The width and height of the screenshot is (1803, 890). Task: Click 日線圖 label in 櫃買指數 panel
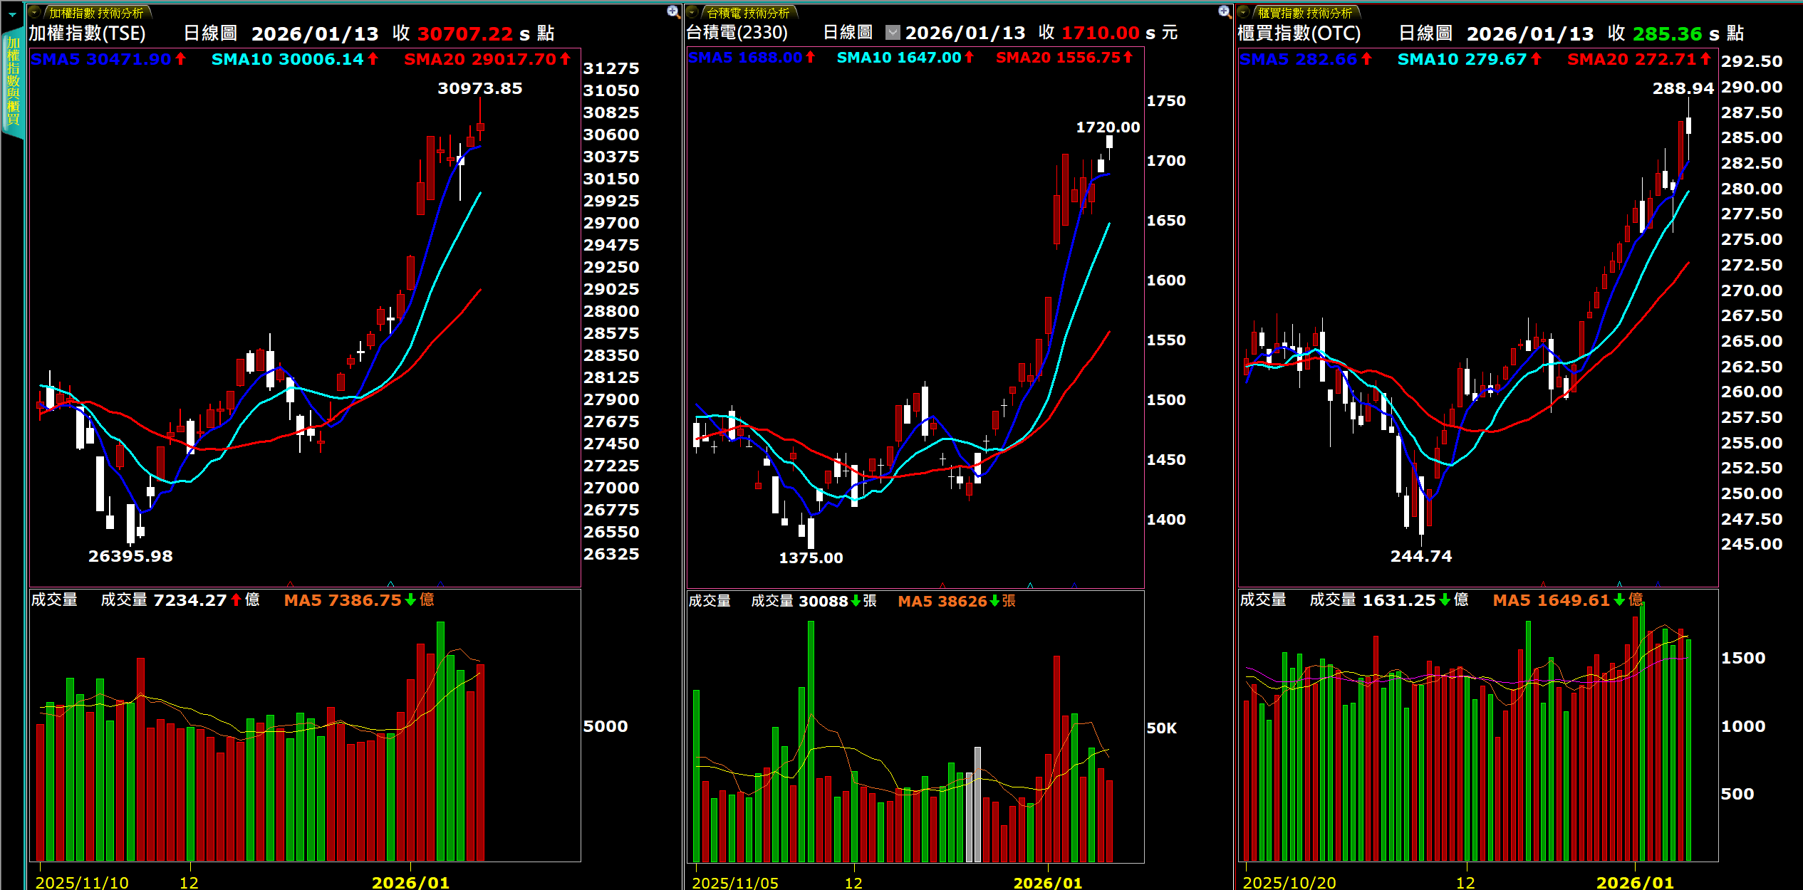[1425, 33]
